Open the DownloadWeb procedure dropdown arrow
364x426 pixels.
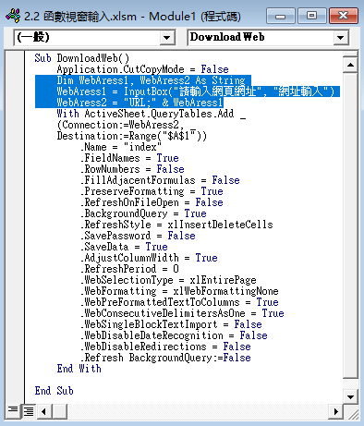340,38
